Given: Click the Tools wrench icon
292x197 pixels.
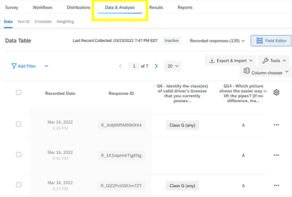Looking at the screenshot, I should (x=265, y=60).
